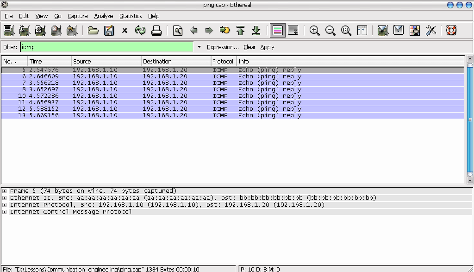
Task: Jump to first packet arrow icon
Action: 240,30
